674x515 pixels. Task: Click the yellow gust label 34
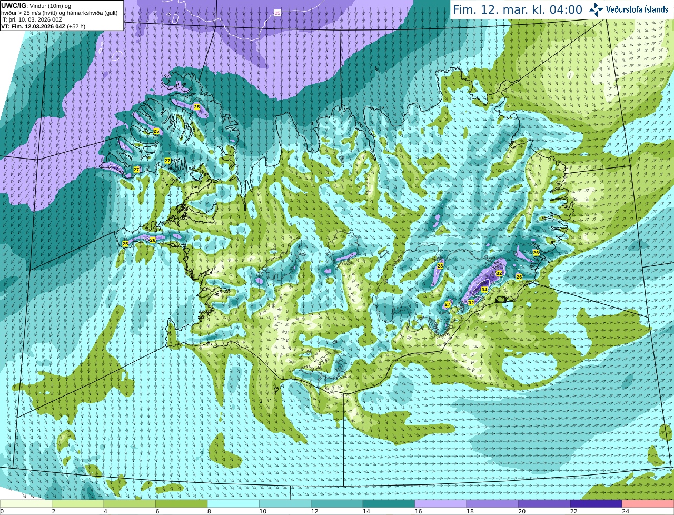(484, 290)
